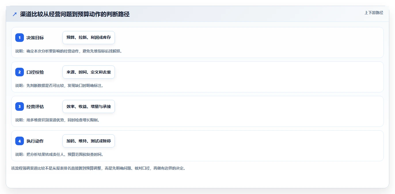Click the 执行动作 description text

59,154
